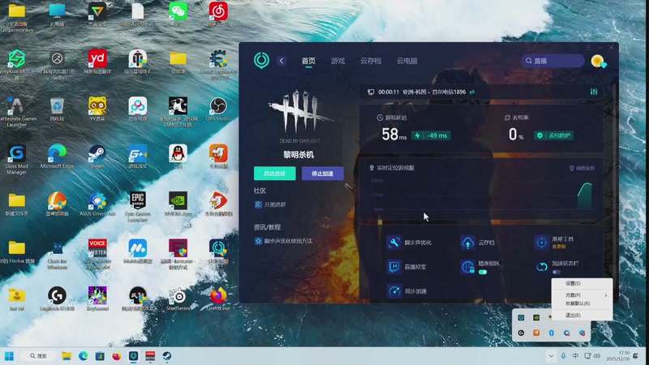Click the taskbar search box
This screenshot has height=365, width=649.
[38, 356]
